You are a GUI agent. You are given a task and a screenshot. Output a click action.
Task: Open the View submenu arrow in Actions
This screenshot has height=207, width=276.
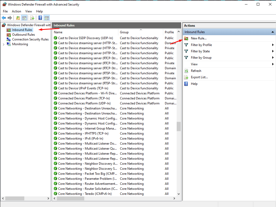pos(273,64)
